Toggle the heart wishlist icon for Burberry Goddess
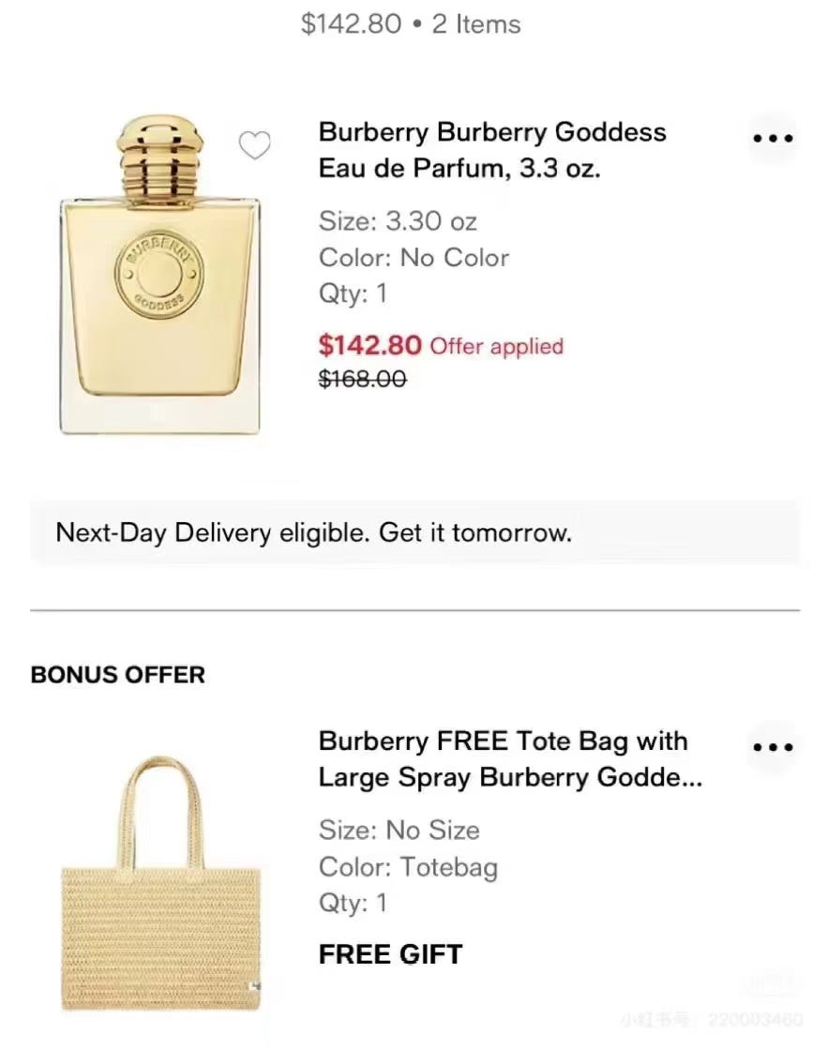The image size is (827, 1048). coord(254,145)
